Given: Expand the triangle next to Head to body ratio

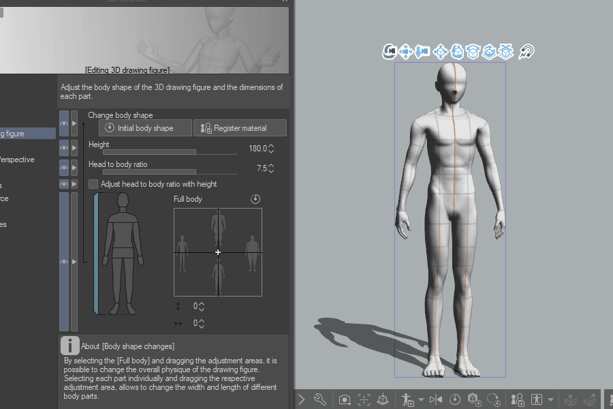Looking at the screenshot, I should tap(74, 168).
